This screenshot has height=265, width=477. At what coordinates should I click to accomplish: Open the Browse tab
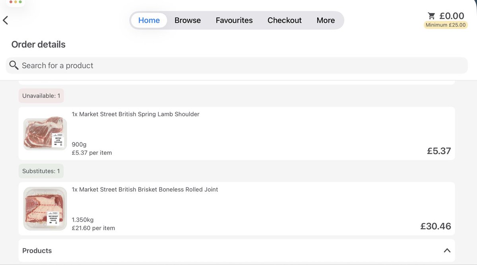pos(188,20)
